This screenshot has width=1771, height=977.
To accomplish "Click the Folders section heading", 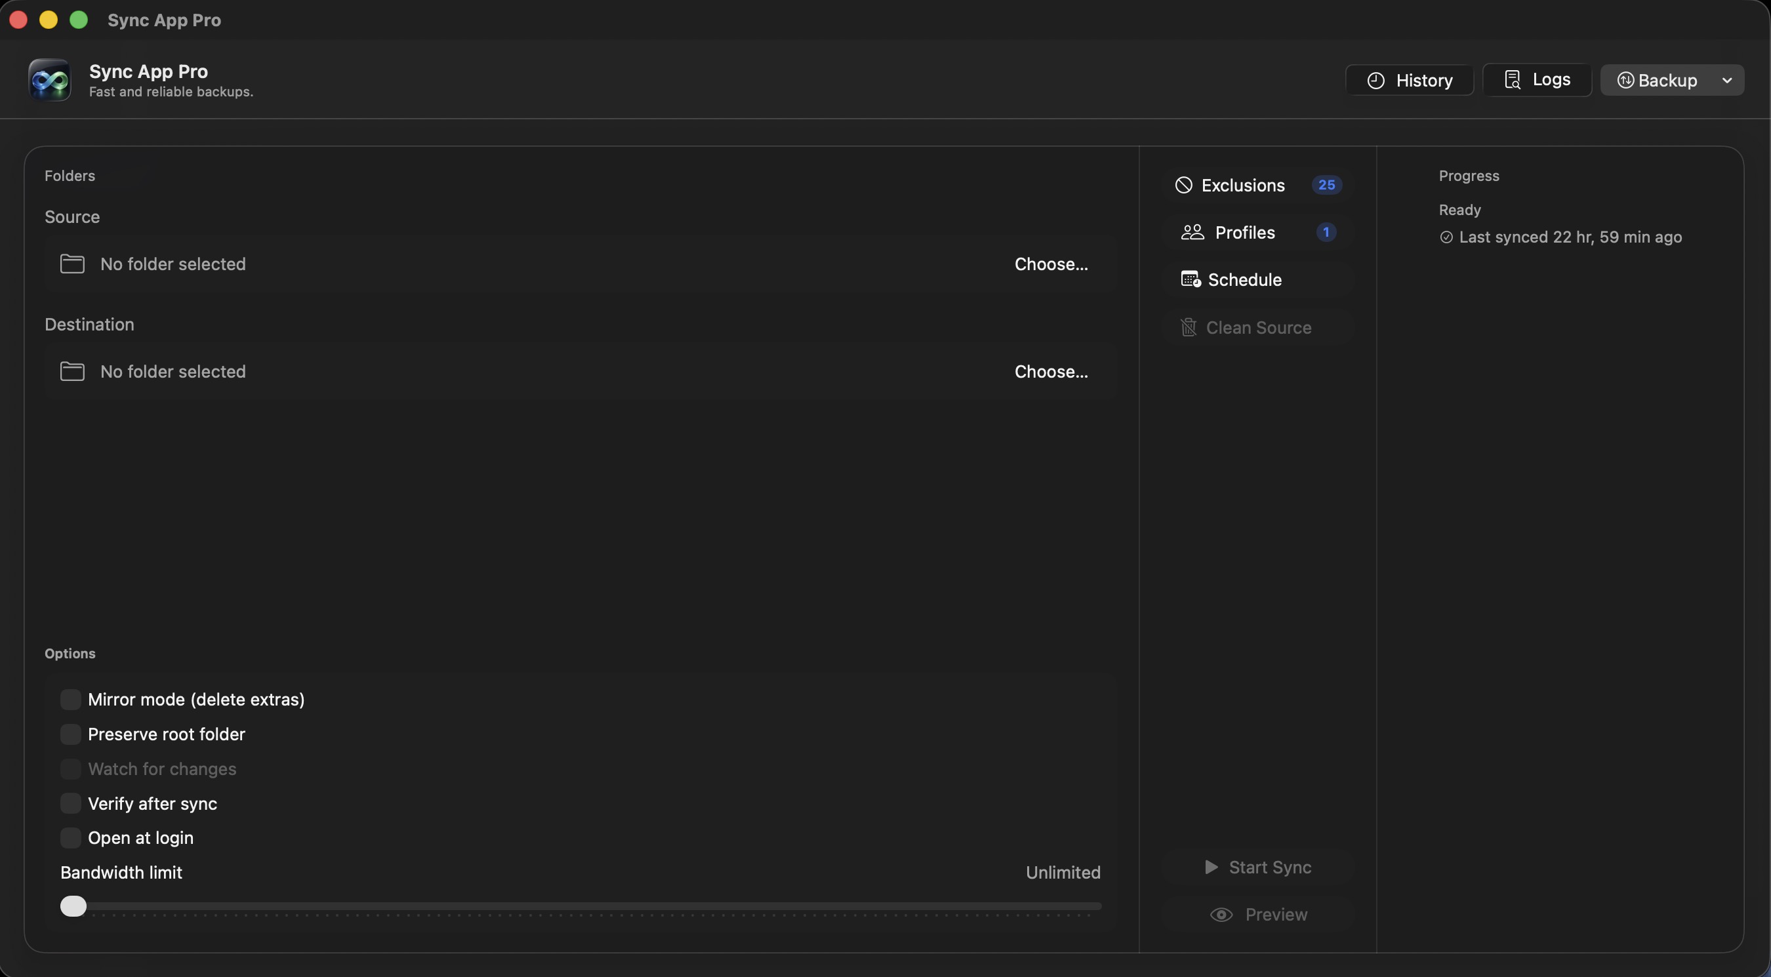I will [x=70, y=176].
